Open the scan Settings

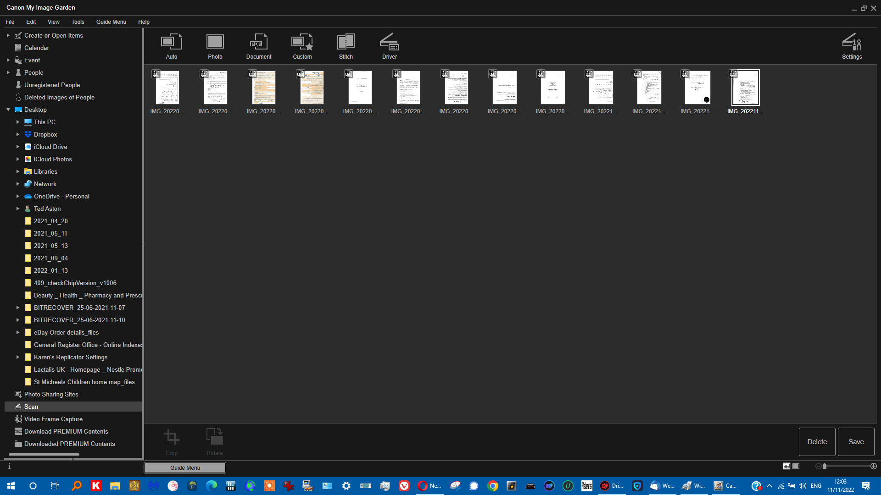852,45
